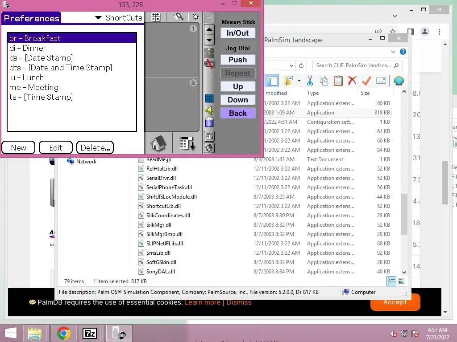
Task: Click the blue window icon in strip
Action: pyautogui.click(x=209, y=98)
